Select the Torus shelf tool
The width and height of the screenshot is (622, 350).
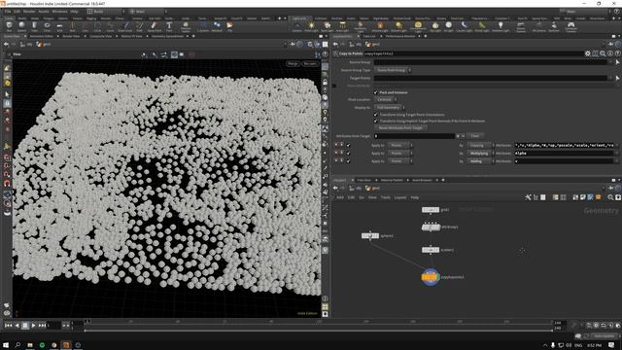point(48,26)
